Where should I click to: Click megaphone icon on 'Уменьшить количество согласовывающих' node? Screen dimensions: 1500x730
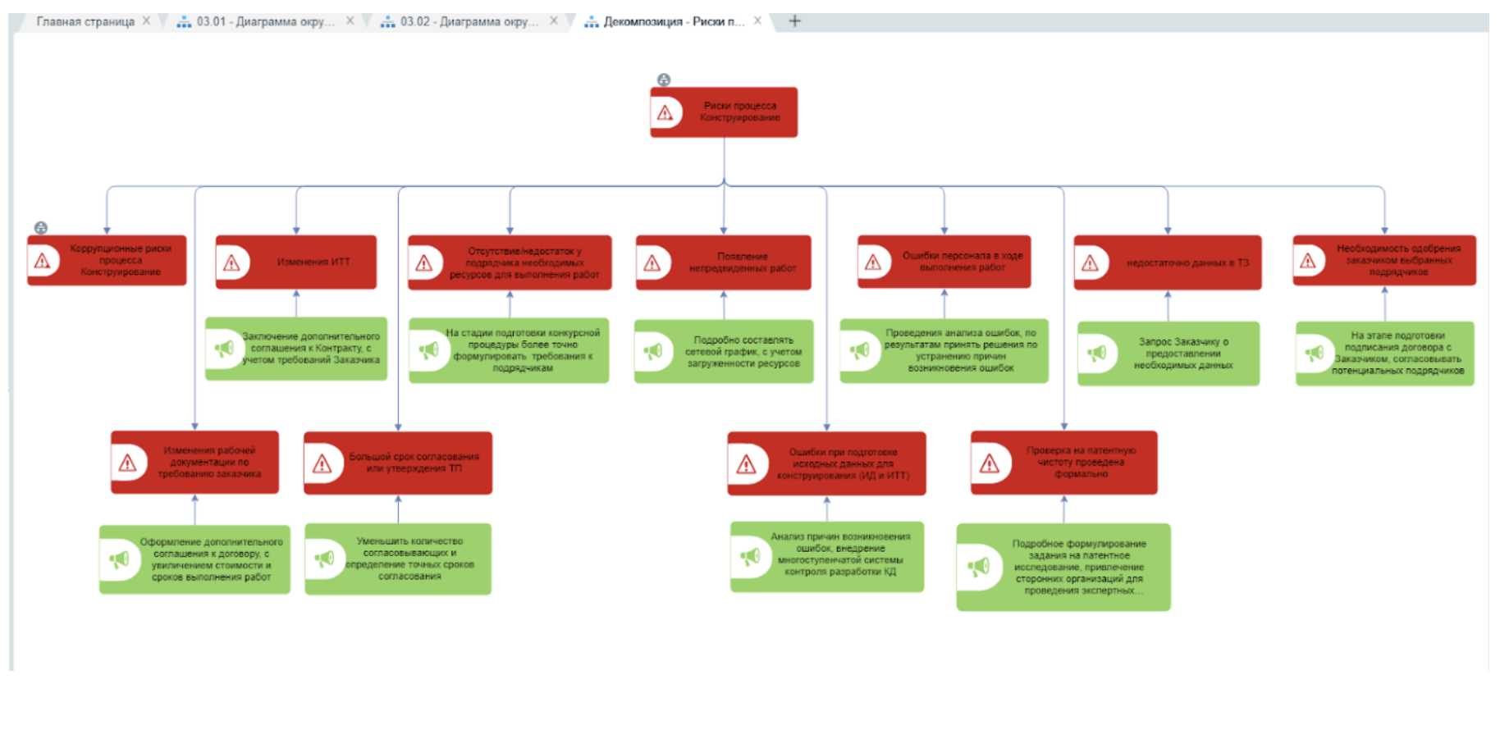point(324,559)
